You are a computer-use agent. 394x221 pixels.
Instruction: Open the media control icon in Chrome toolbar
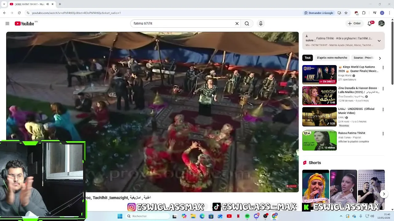point(375,13)
